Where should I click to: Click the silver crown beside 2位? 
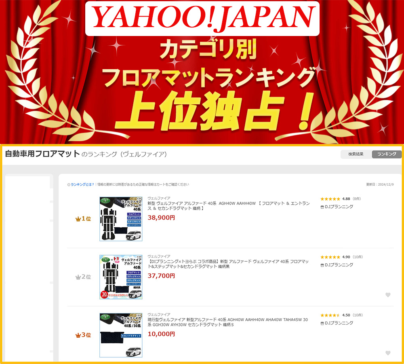coord(78,277)
